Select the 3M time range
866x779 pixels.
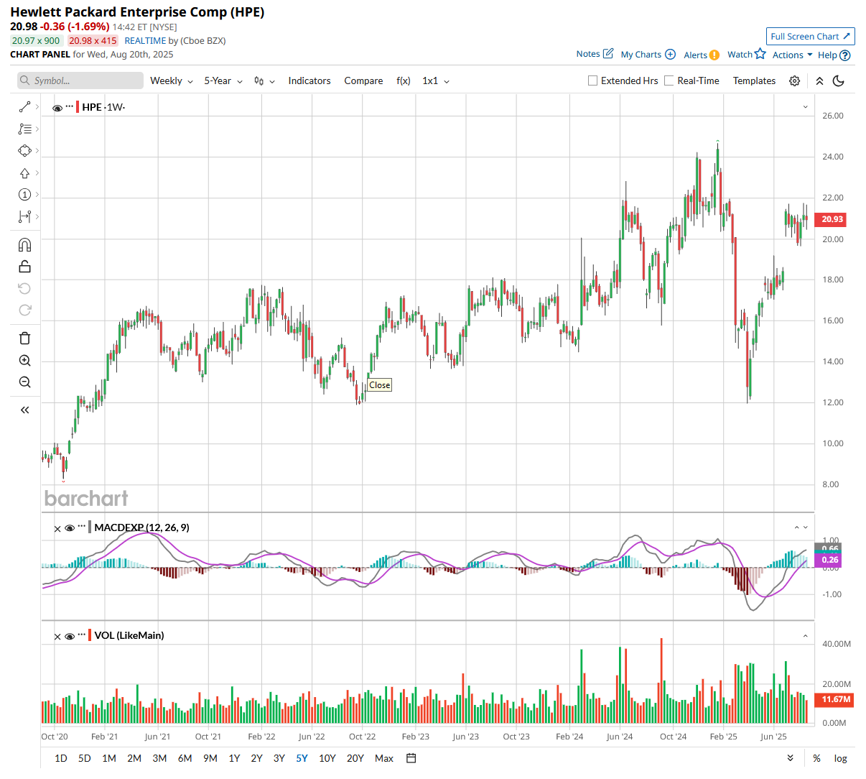pyautogui.click(x=159, y=758)
